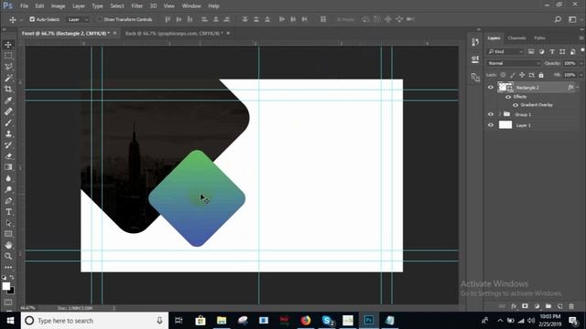Viewport: 586px width, 329px height.
Task: Select the Zoom tool
Action: (x=8, y=256)
